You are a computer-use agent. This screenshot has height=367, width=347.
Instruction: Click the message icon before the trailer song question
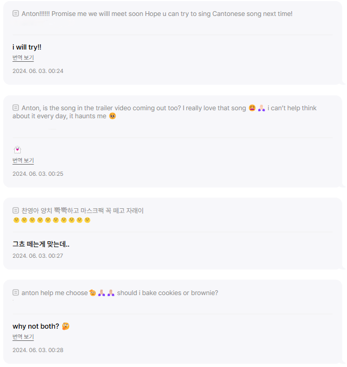click(x=16, y=108)
